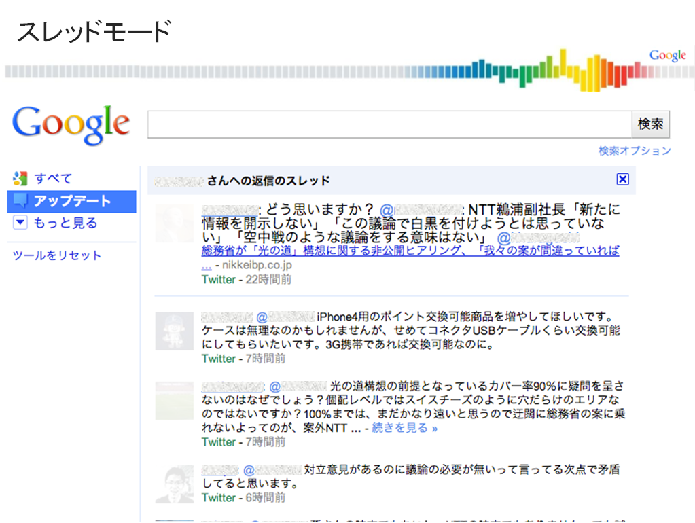Click the green avatar on the third tweet
Viewport: 695px width, 523px height.
(x=174, y=401)
